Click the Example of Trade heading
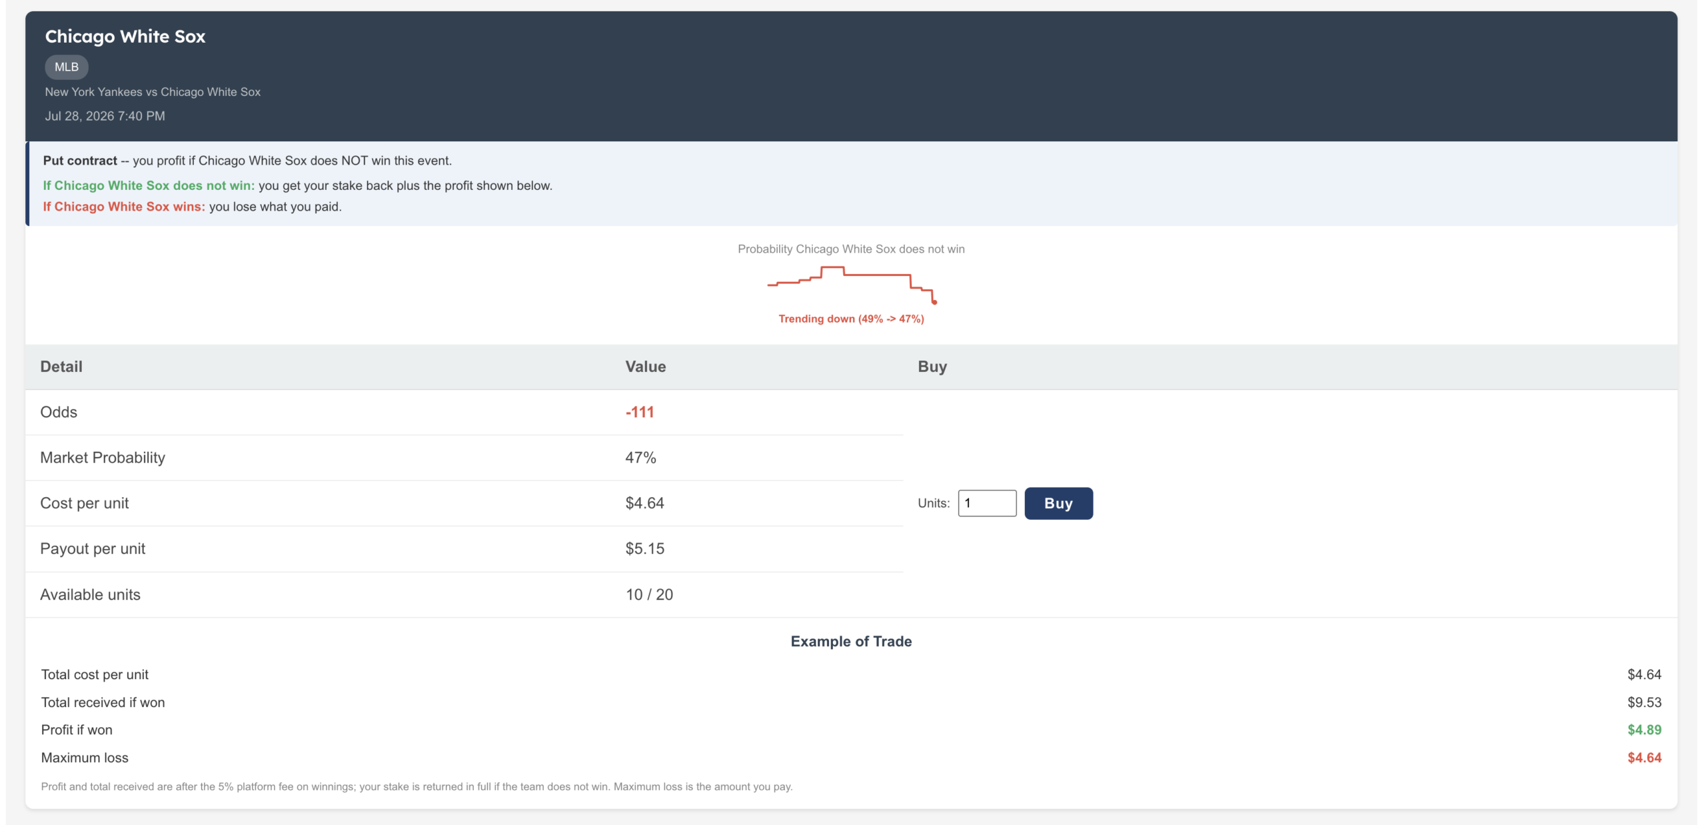 tap(851, 642)
